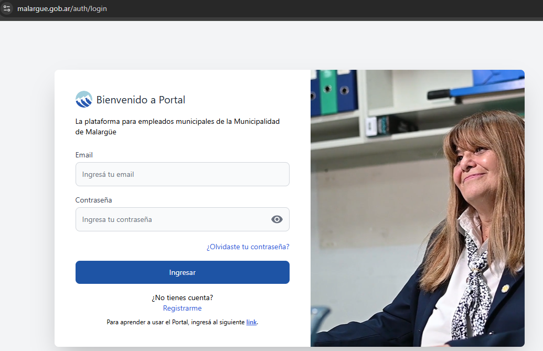Viewport: 543px width, 351px height.
Task: Open the Registrarme sign-up link
Action: pos(182,309)
